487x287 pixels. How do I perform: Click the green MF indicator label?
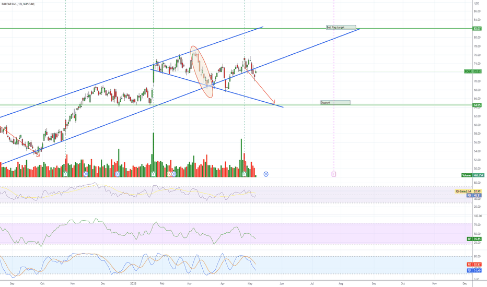(x=474, y=239)
